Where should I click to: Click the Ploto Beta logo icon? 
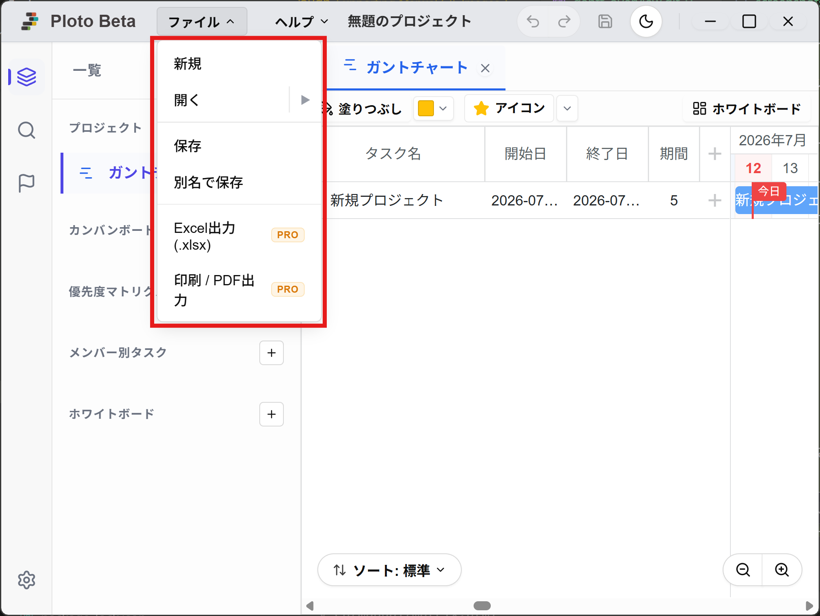pos(29,21)
